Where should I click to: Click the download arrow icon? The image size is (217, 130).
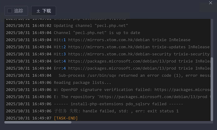click(38, 11)
